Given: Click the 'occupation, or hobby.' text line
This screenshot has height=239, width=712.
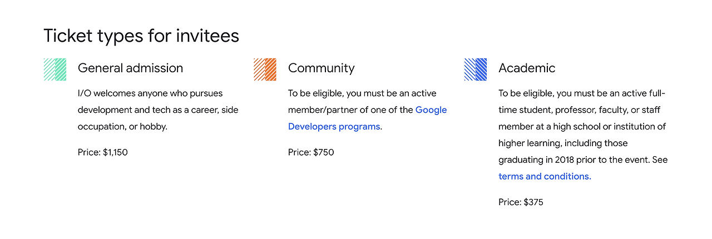Looking at the screenshot, I should coord(122,127).
